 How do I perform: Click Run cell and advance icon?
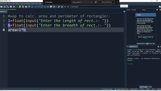click(23, 7)
